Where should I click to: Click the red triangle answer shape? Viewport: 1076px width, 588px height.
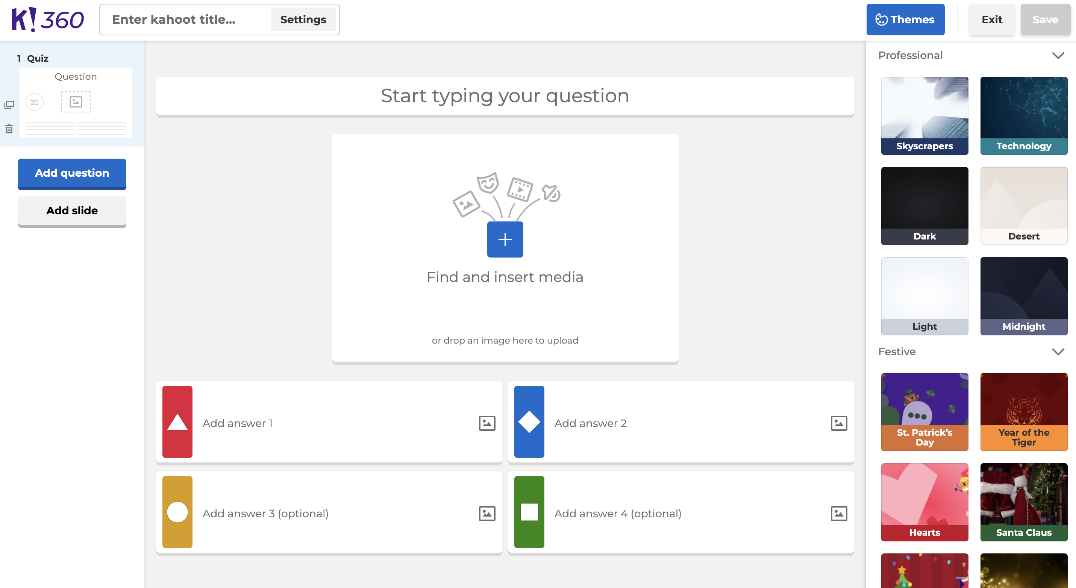pyautogui.click(x=177, y=422)
